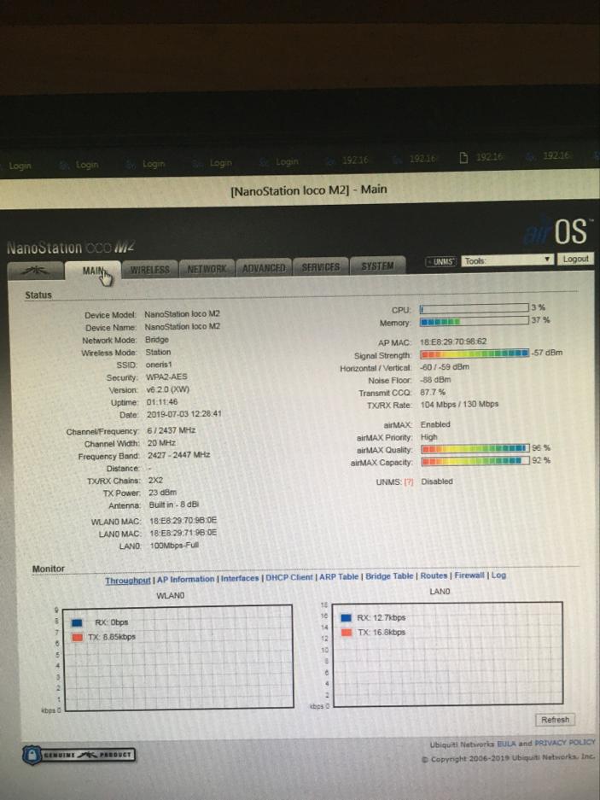Click the UNMS button near Tools
The image size is (600, 800).
click(x=442, y=261)
